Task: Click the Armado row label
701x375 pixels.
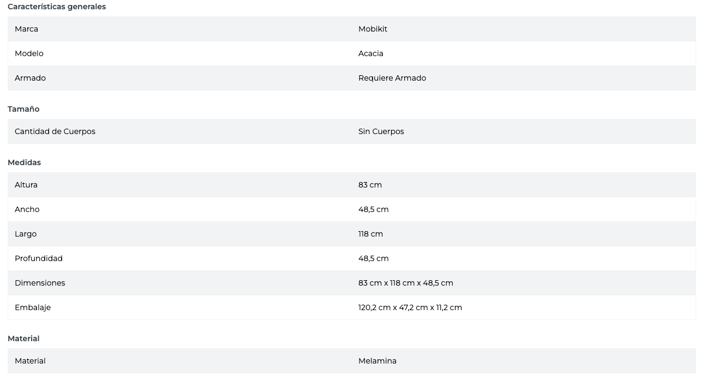Action: pos(30,78)
